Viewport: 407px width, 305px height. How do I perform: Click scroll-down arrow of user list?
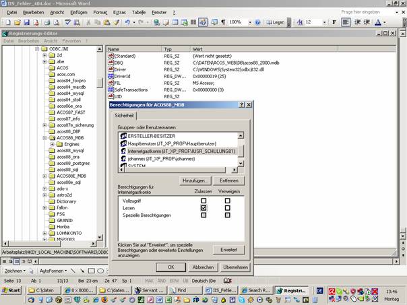coord(241,164)
